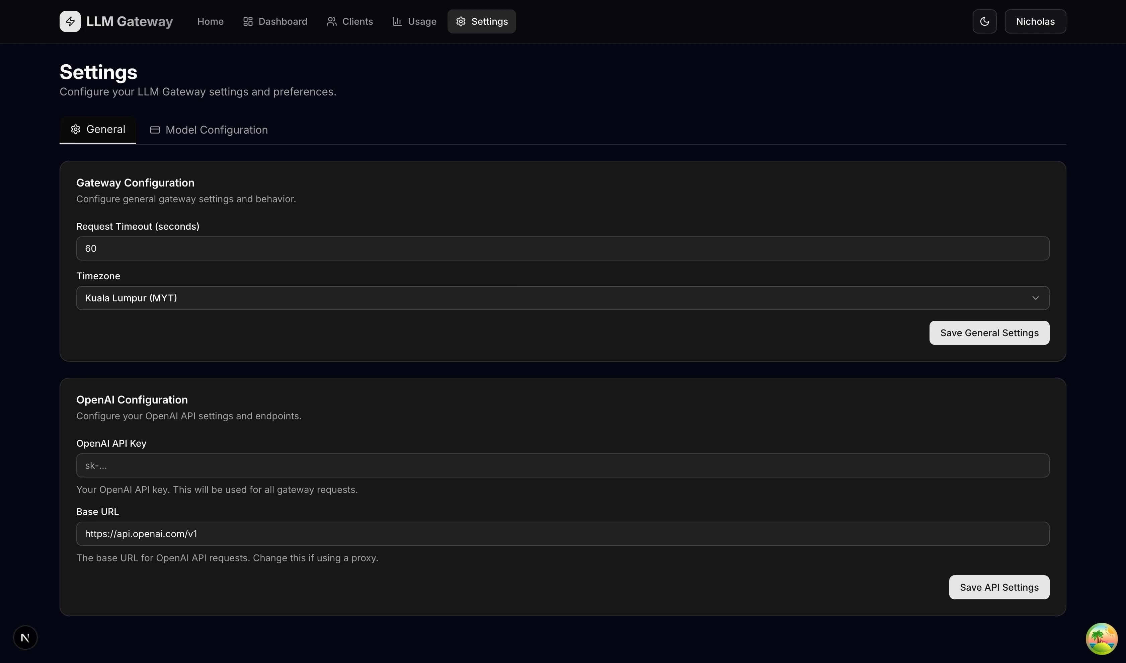This screenshot has height=663, width=1126.
Task: Edit the Request Timeout value
Action: coord(563,248)
